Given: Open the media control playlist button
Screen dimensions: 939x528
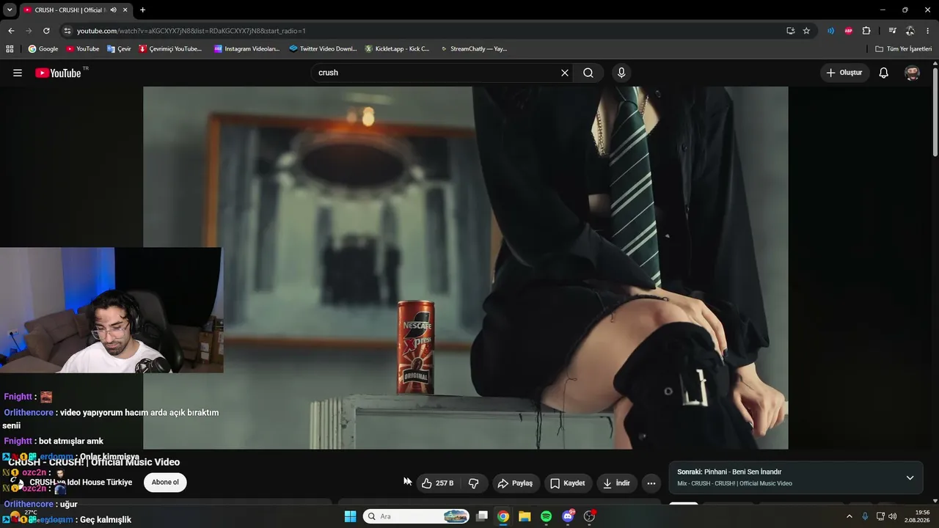Looking at the screenshot, I should point(892,31).
